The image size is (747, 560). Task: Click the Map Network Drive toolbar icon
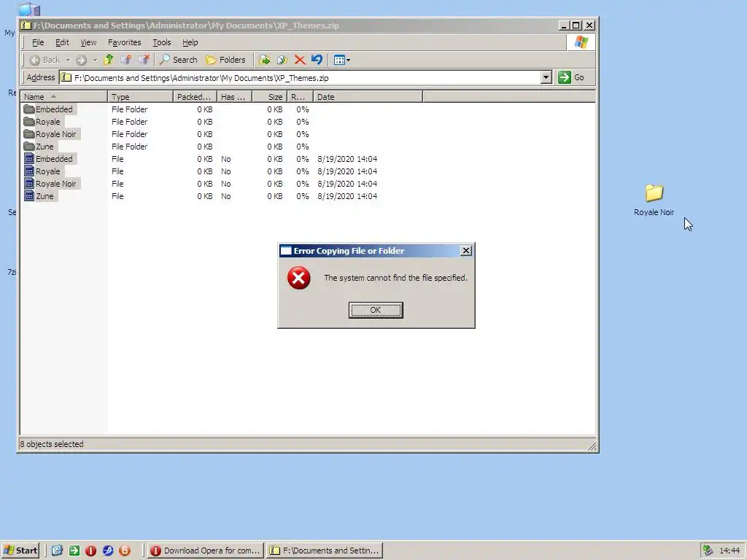pyautogui.click(x=125, y=60)
